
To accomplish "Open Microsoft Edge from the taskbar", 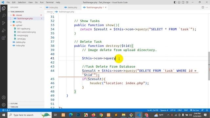I will point(71,115).
